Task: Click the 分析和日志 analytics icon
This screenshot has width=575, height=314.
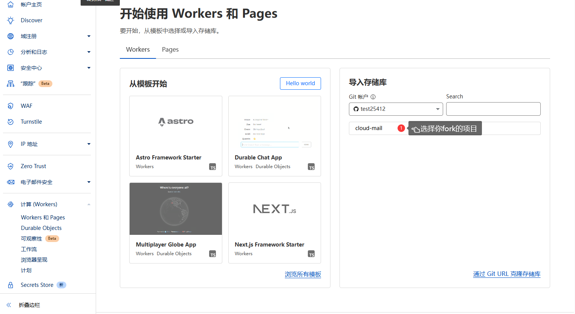Action: pos(11,52)
